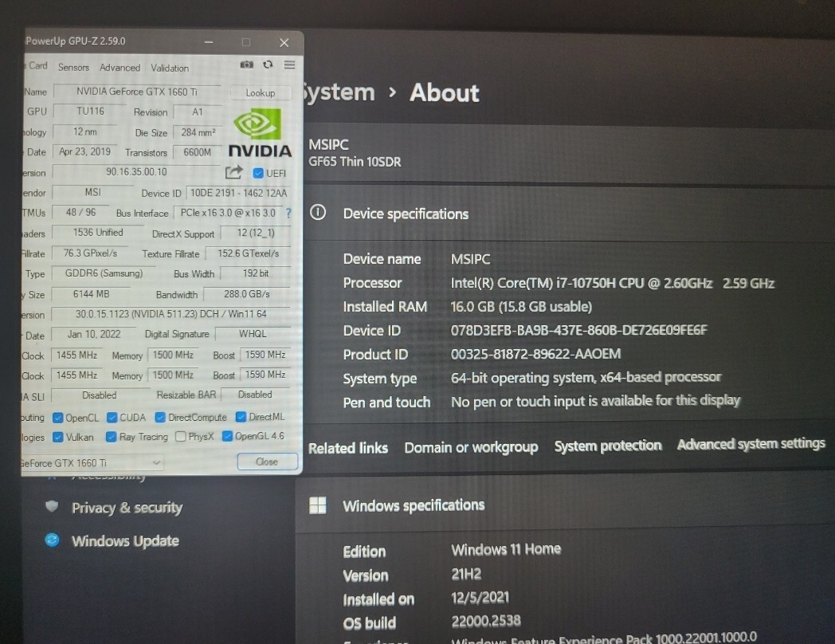Open Domain or workgroup link

pos(471,447)
